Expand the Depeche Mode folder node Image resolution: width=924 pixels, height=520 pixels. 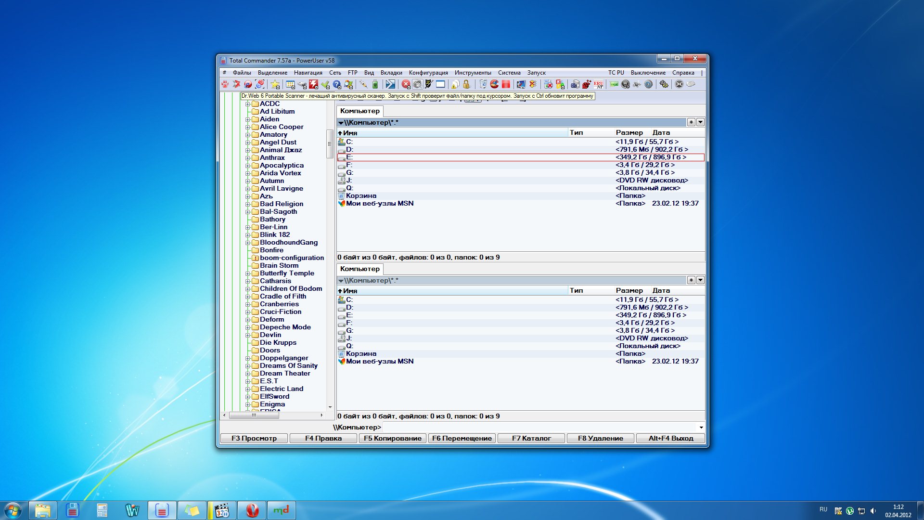pyautogui.click(x=247, y=327)
